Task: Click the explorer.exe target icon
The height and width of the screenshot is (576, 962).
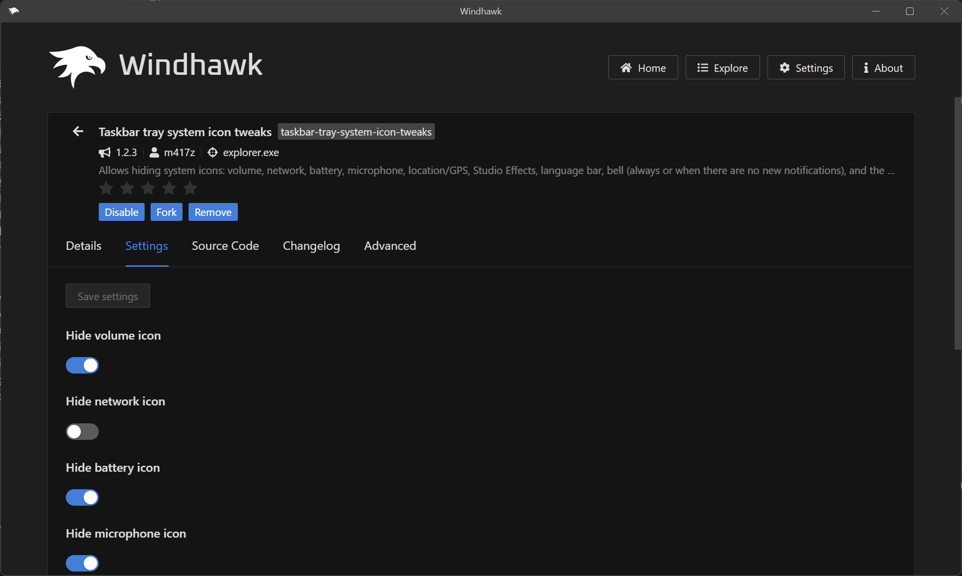Action: (x=212, y=153)
